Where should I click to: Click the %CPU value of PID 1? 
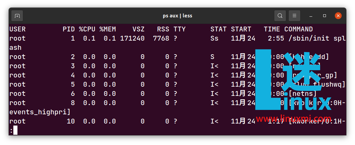pyautogui.click(x=89, y=39)
